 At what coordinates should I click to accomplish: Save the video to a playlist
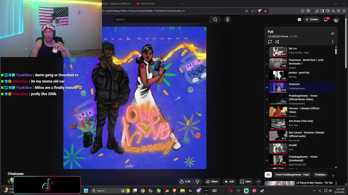coord(246,181)
